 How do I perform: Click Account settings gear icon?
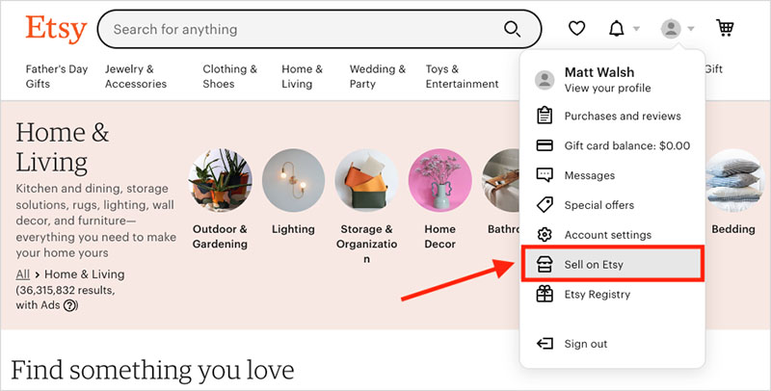tap(545, 235)
